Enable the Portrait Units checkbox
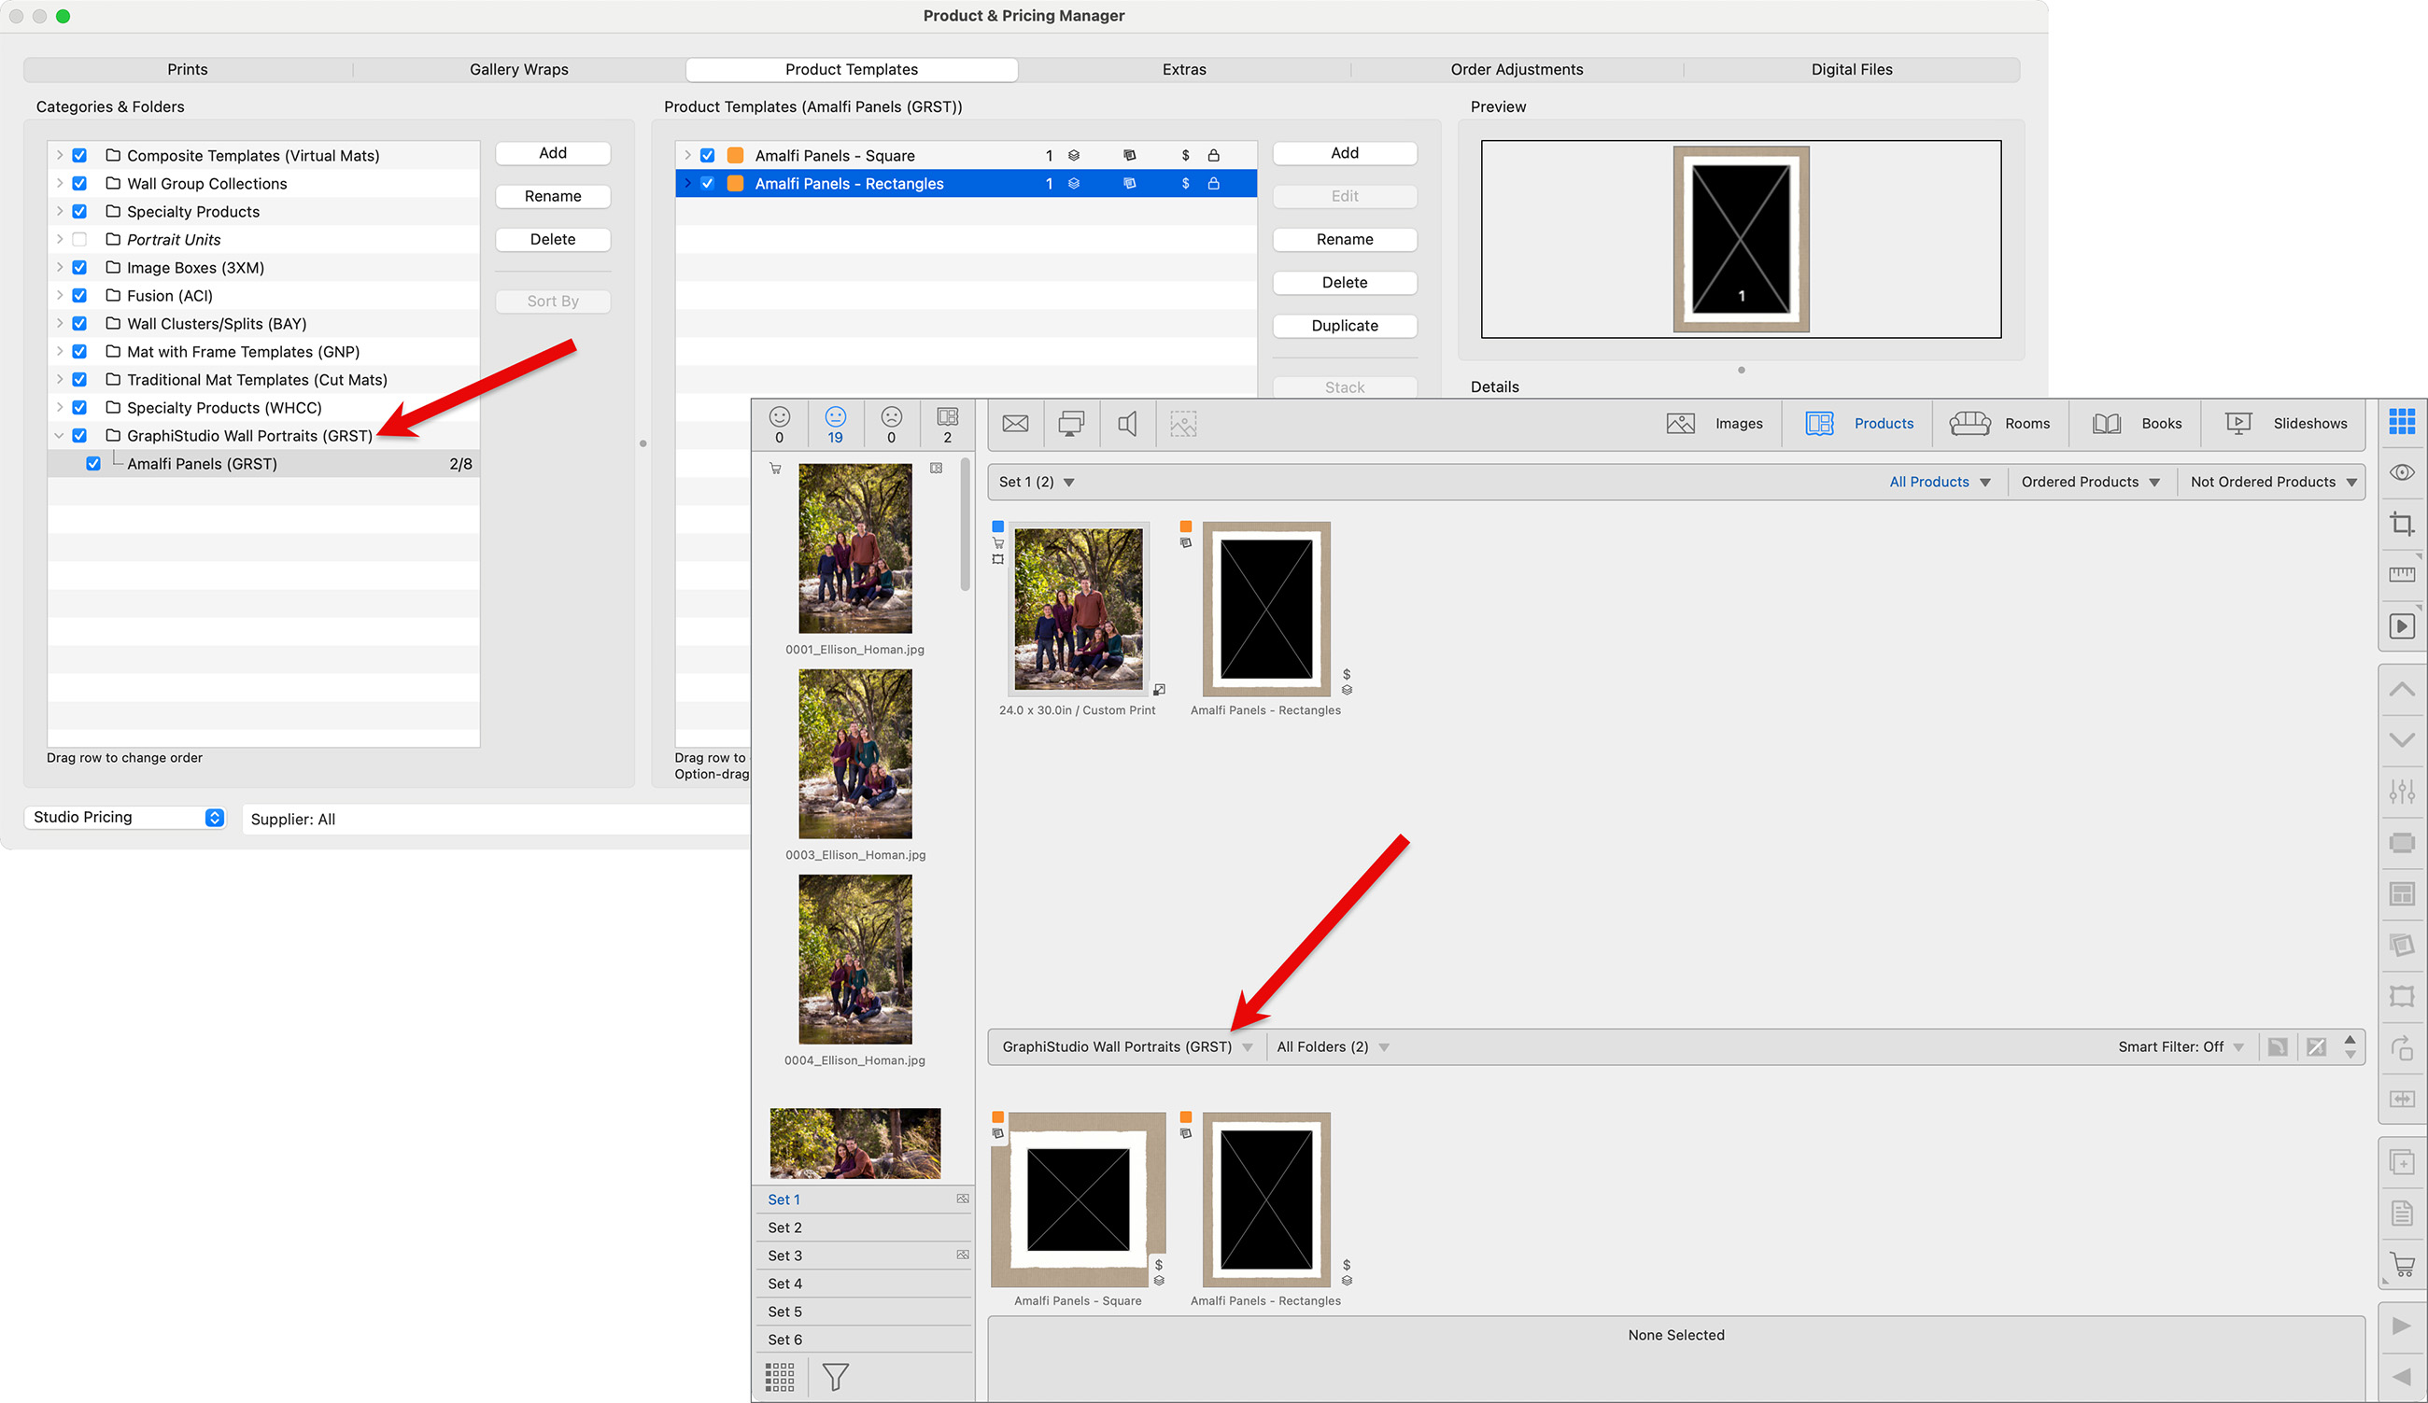Screen dimensions: 2428x1403 click(80, 240)
